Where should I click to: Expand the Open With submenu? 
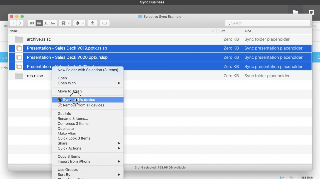pos(88,83)
